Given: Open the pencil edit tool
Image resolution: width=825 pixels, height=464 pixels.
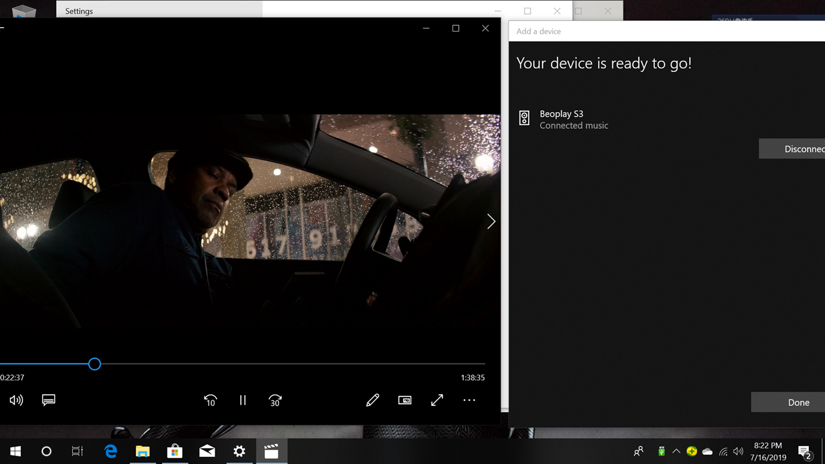Looking at the screenshot, I should click(373, 400).
